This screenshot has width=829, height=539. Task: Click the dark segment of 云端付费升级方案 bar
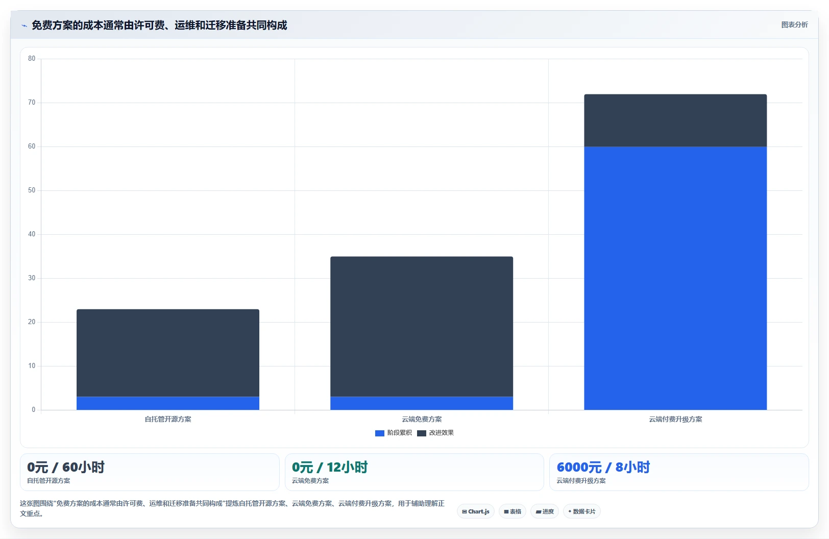675,120
